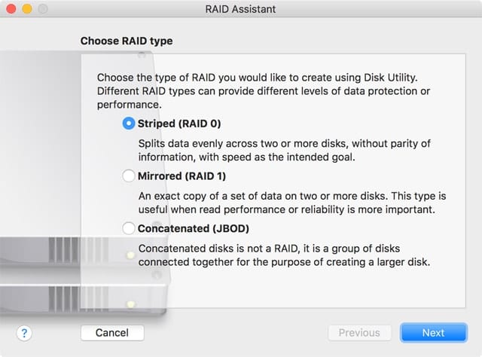Click the gray zoom window button
The width and height of the screenshot is (482, 357).
pos(41,9)
